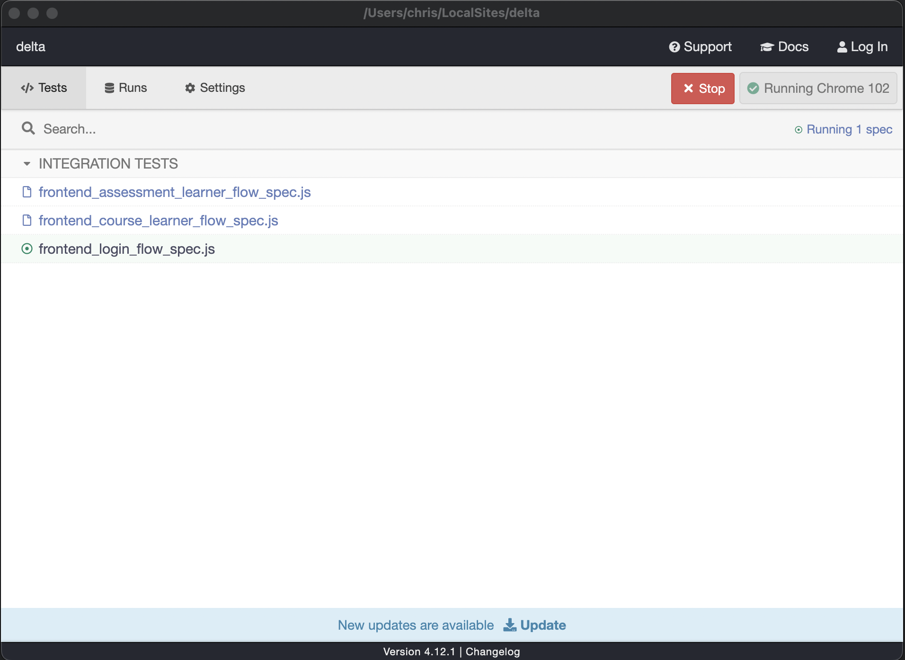Open the Running Chrome 102 browser dropdown
The image size is (905, 660).
(818, 89)
